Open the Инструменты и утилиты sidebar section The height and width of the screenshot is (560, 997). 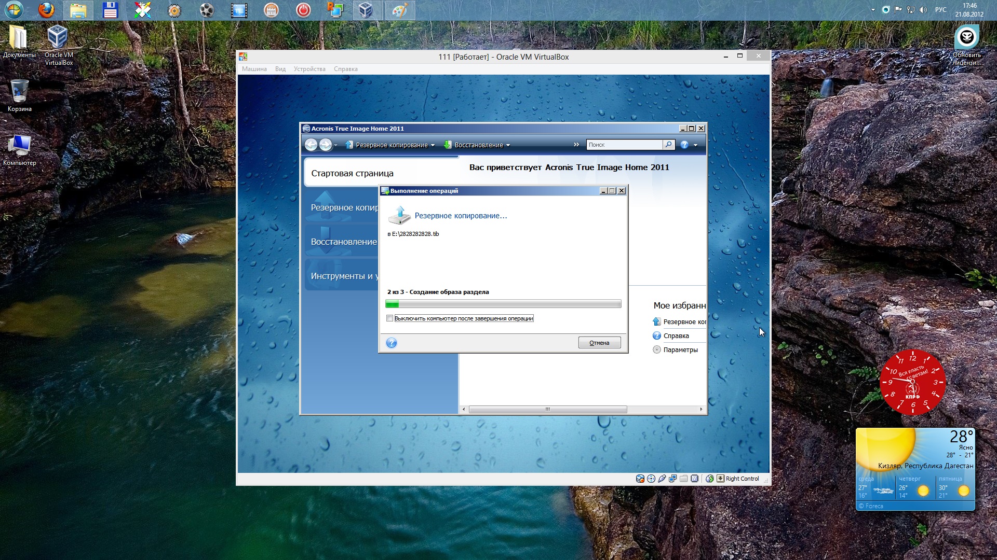342,276
